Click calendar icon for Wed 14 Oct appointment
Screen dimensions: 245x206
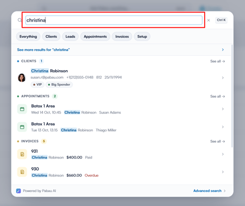click(22, 109)
